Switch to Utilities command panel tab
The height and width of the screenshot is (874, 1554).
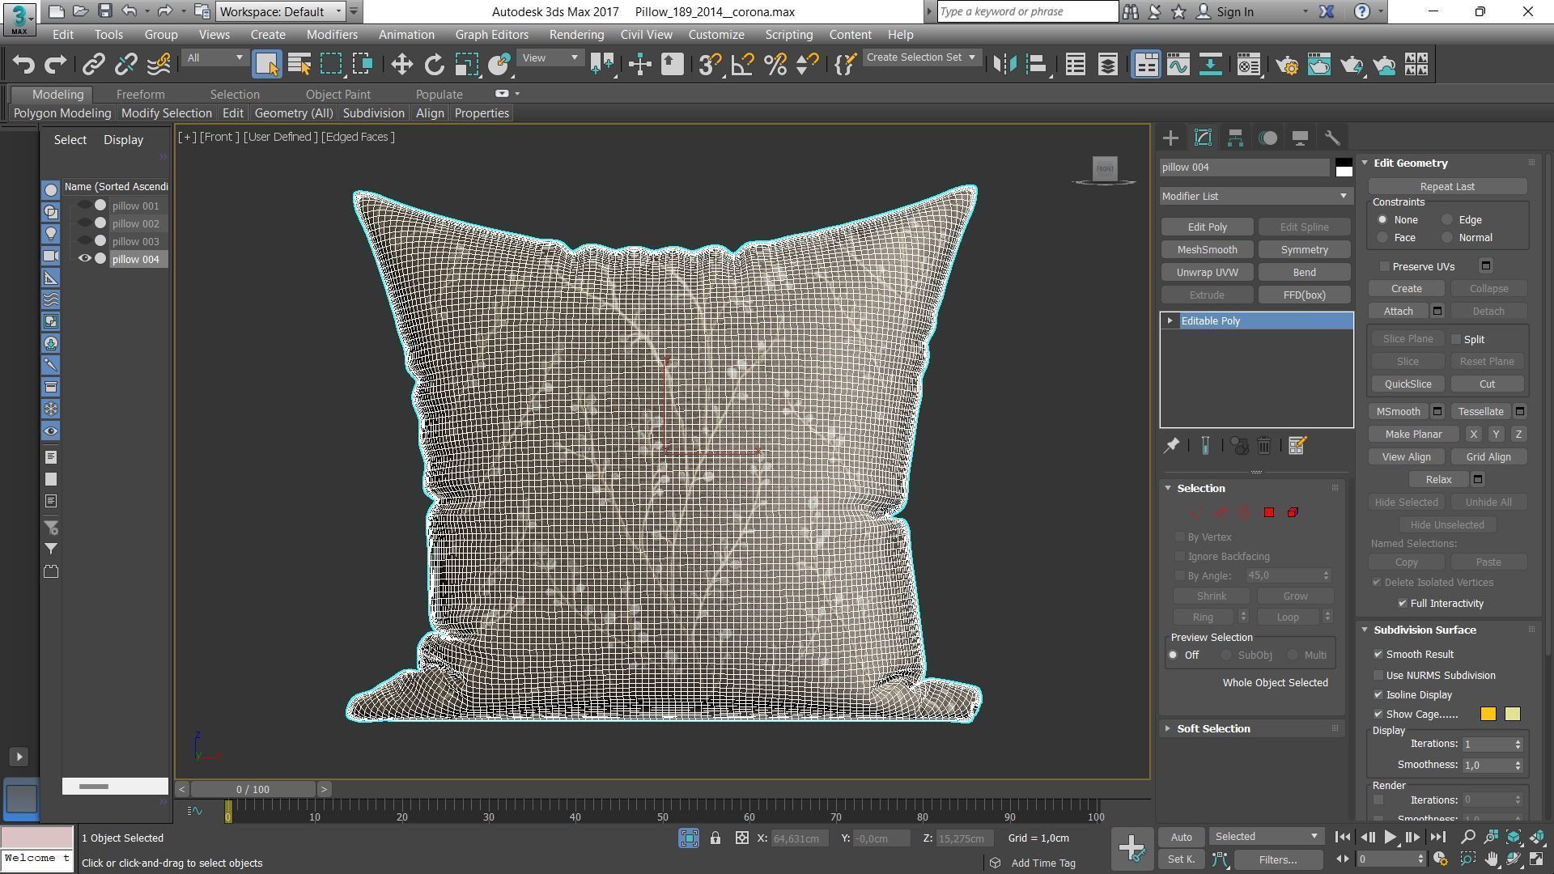(1332, 138)
